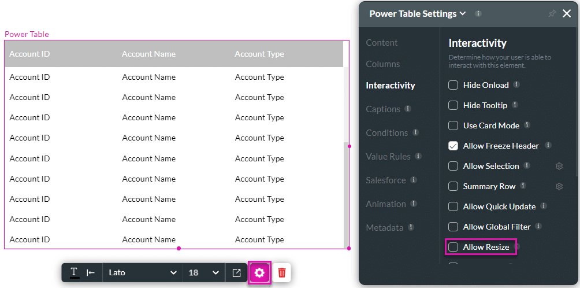The height and width of the screenshot is (288, 580).
Task: Open the Allow Selection gear settings
Action: pyautogui.click(x=559, y=167)
